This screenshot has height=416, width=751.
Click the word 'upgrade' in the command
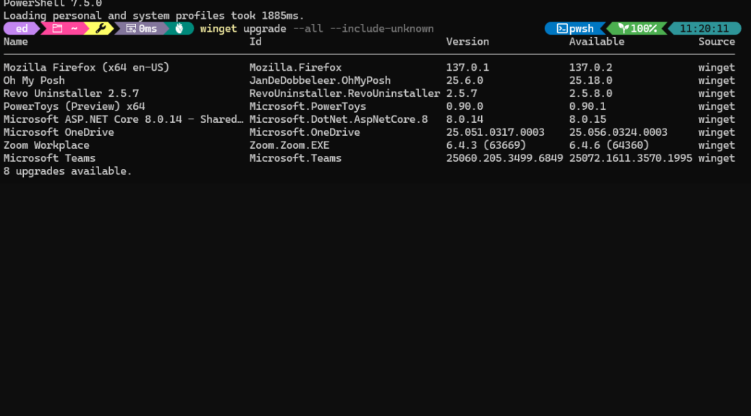tap(264, 29)
